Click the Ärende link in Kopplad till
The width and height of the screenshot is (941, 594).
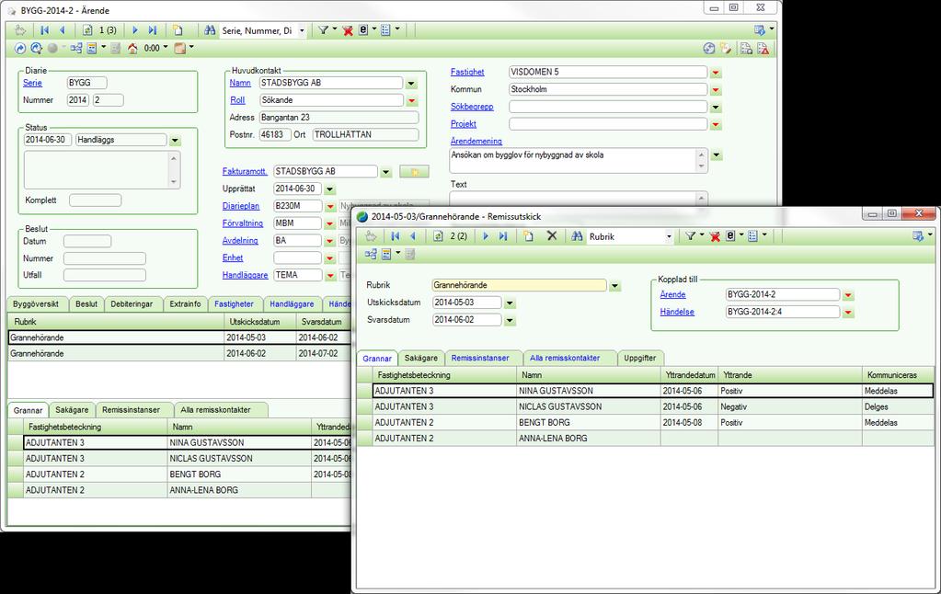(672, 294)
